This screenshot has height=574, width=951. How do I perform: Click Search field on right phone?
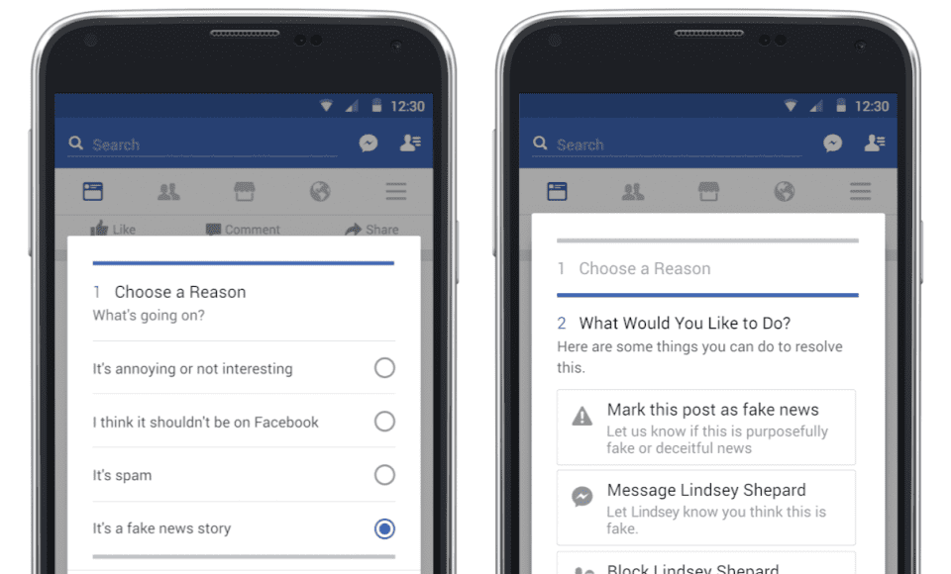pyautogui.click(x=667, y=144)
